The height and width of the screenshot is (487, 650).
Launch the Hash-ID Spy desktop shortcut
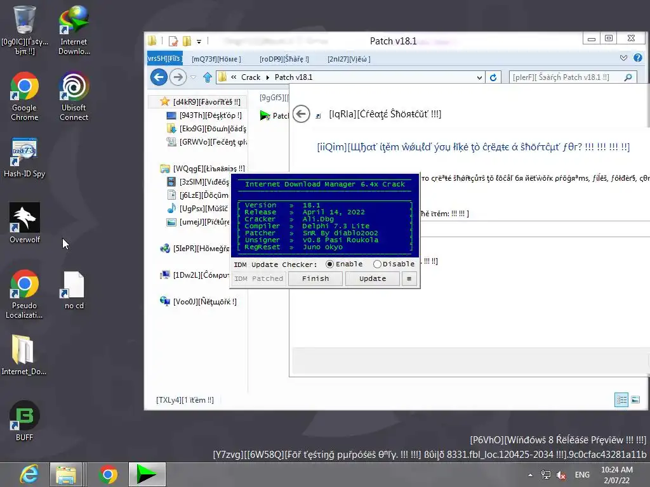click(x=25, y=157)
